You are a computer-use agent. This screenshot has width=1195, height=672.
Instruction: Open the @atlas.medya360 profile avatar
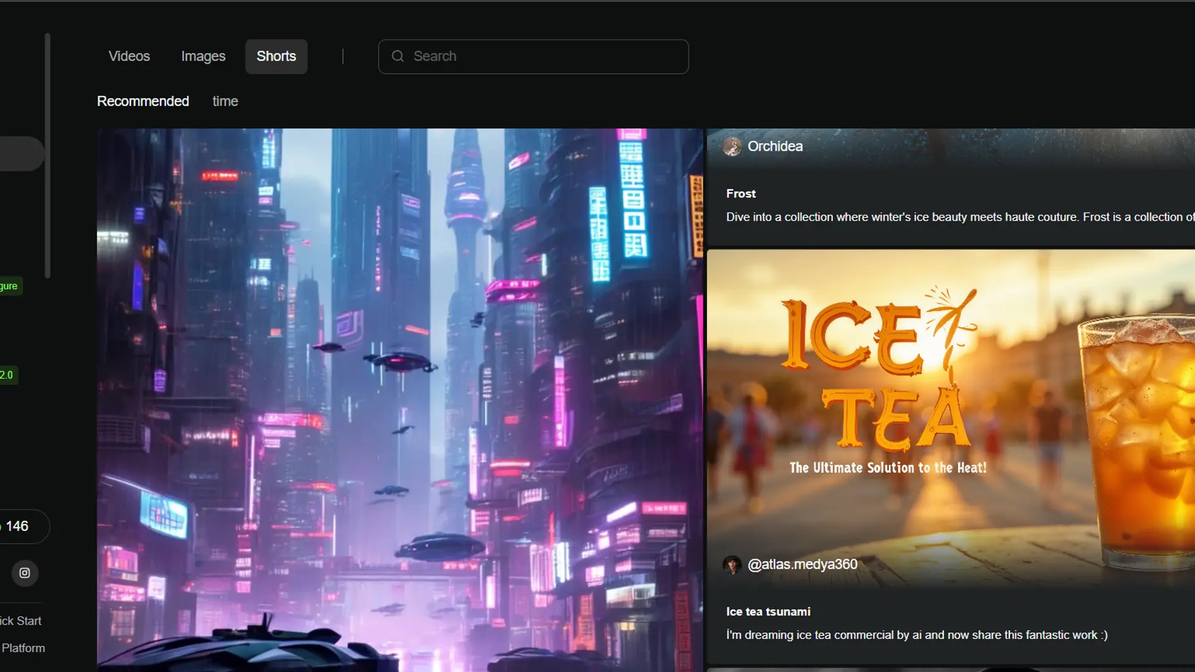[732, 565]
